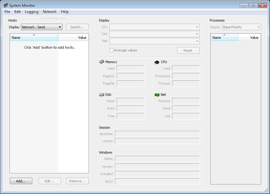Screen dimensions: 270x194
Task: Click the Disk Read field
Action: 131,101
